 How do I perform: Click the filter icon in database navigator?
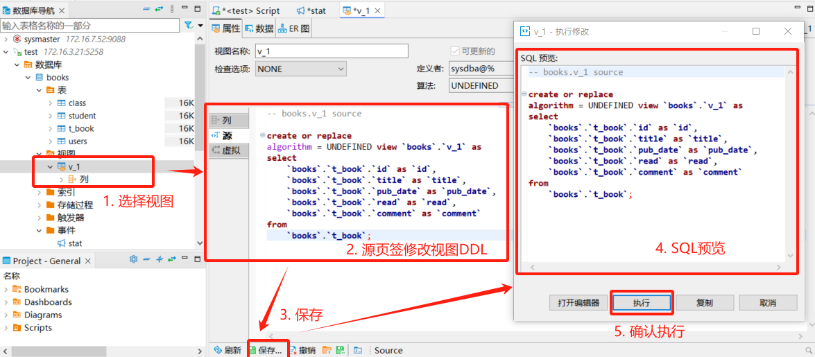point(187,26)
